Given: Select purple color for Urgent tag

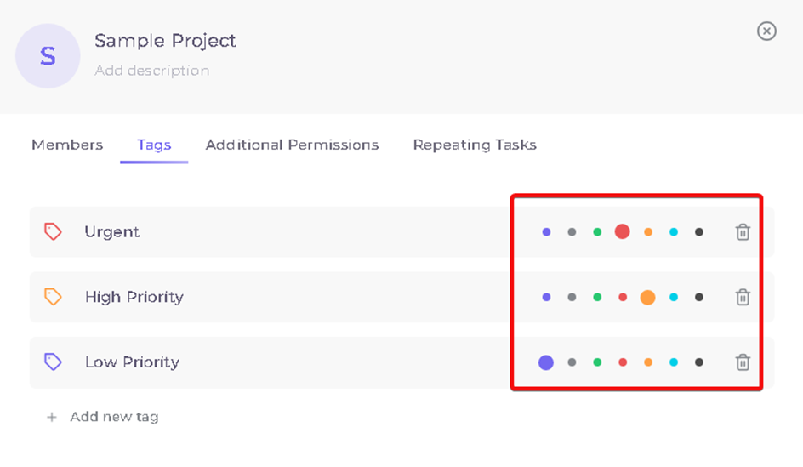Looking at the screenshot, I should [546, 232].
